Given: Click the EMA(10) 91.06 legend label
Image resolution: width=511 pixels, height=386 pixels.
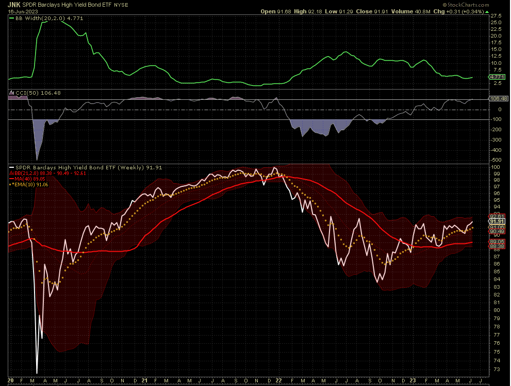Looking at the screenshot, I should click(31, 185).
